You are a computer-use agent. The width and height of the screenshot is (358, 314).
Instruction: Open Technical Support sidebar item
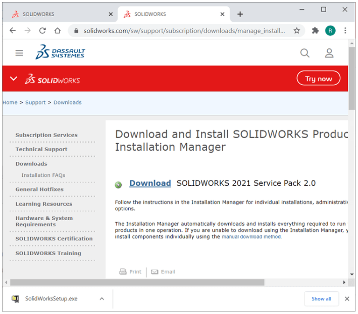41,150
